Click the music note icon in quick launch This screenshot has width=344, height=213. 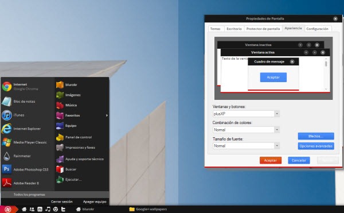point(48,209)
